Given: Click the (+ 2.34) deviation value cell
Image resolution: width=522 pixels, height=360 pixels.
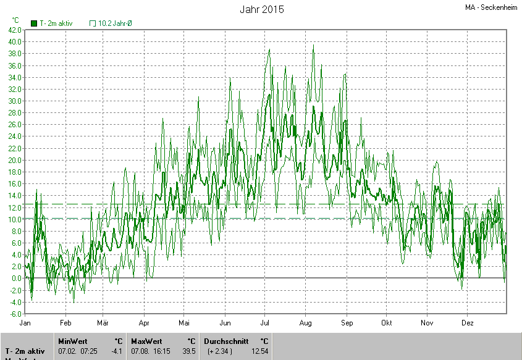Looking at the screenshot, I should click(220, 351).
